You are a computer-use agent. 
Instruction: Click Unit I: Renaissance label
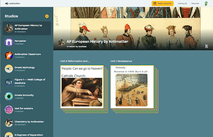click(x=121, y=61)
